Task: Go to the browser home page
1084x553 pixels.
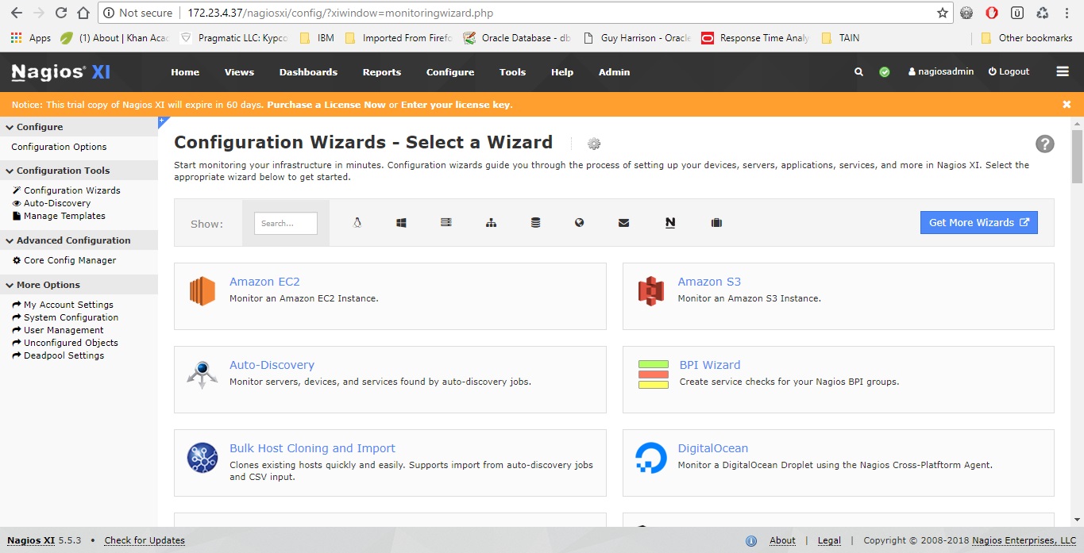Action: click(83, 13)
